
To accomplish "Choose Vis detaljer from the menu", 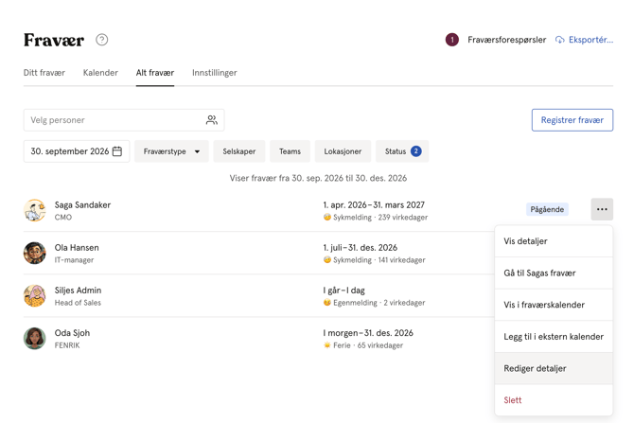I will click(554, 241).
